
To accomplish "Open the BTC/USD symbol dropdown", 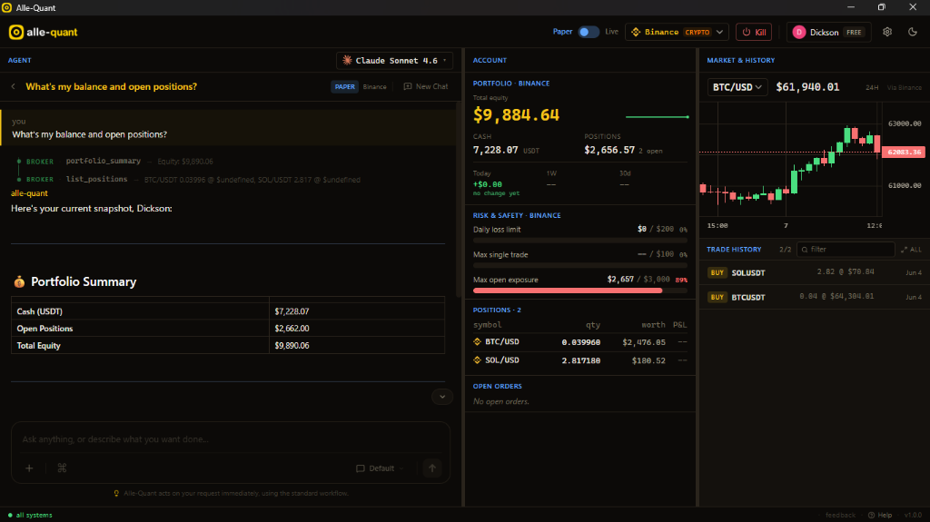I will (x=737, y=87).
